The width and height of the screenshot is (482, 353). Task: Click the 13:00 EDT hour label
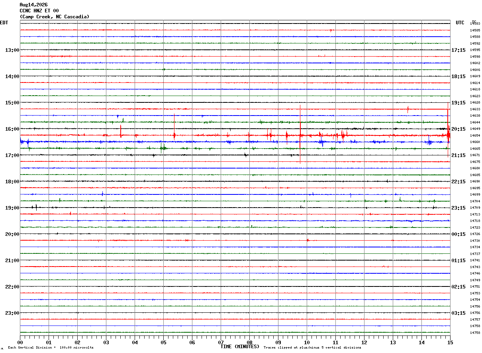(12, 50)
